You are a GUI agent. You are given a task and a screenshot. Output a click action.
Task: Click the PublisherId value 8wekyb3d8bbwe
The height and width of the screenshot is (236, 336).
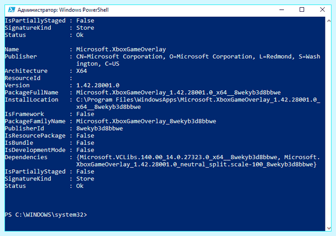coord(100,128)
